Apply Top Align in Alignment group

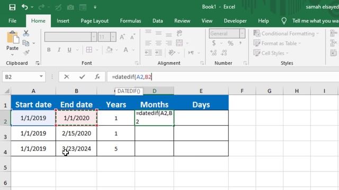coord(148,33)
